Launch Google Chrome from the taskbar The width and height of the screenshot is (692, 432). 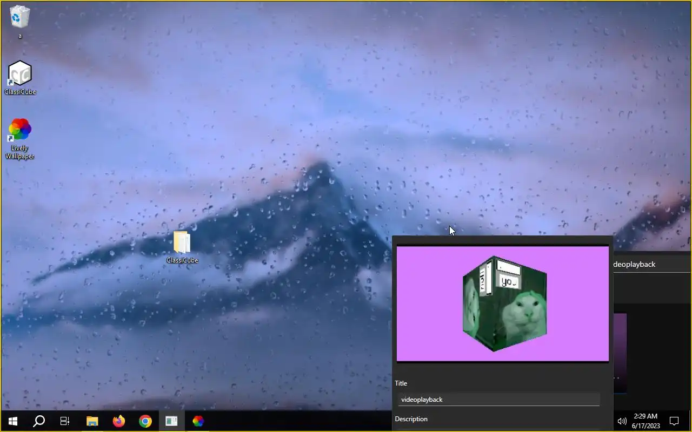(145, 421)
